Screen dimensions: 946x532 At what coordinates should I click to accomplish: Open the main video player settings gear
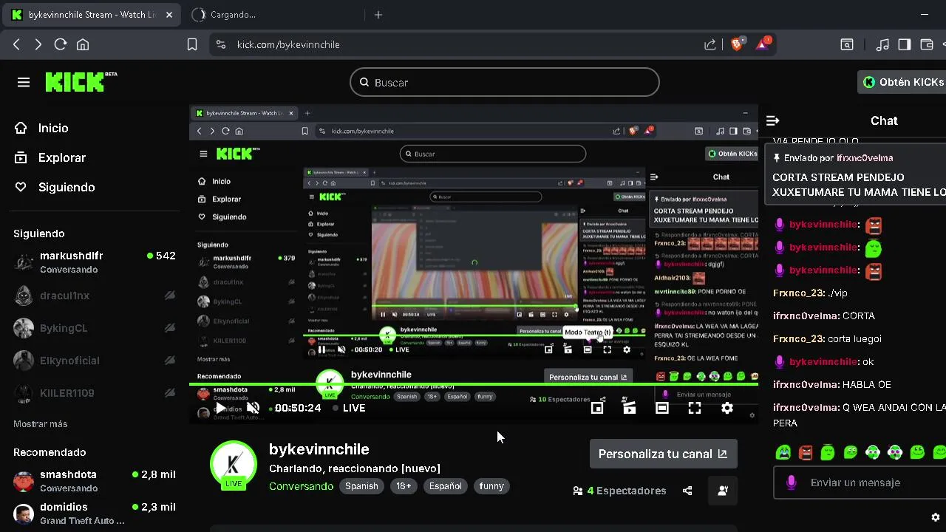(727, 408)
